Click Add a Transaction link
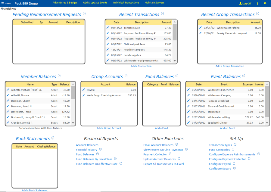271x192 pixels. pos(141,66)
